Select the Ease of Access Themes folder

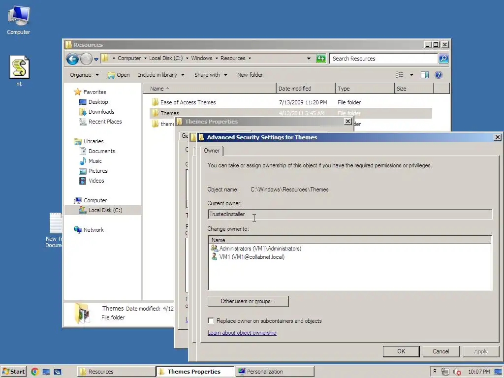[x=188, y=102]
